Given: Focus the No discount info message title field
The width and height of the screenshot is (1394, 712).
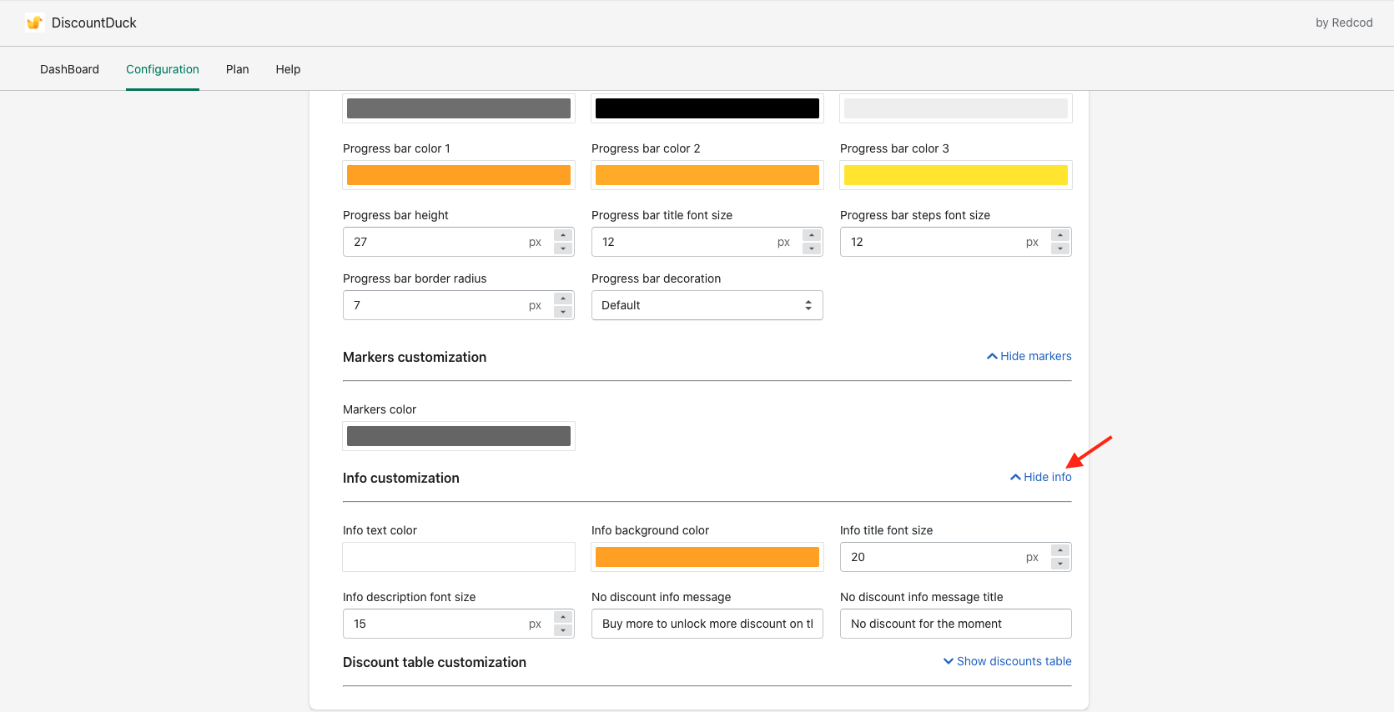Looking at the screenshot, I should [955, 624].
